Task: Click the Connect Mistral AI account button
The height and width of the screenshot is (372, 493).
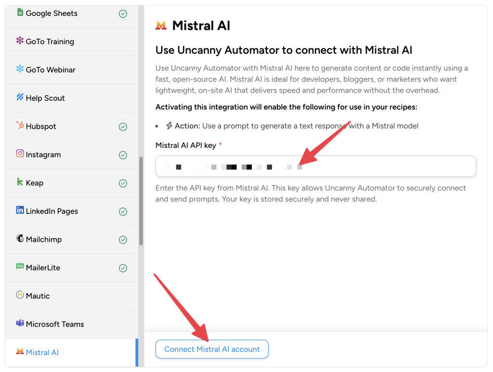Action: (212, 349)
